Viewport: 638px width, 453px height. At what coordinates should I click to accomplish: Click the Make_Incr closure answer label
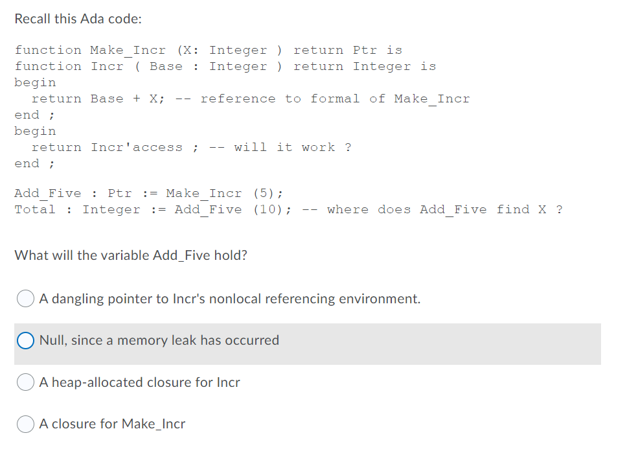pyautogui.click(x=112, y=424)
